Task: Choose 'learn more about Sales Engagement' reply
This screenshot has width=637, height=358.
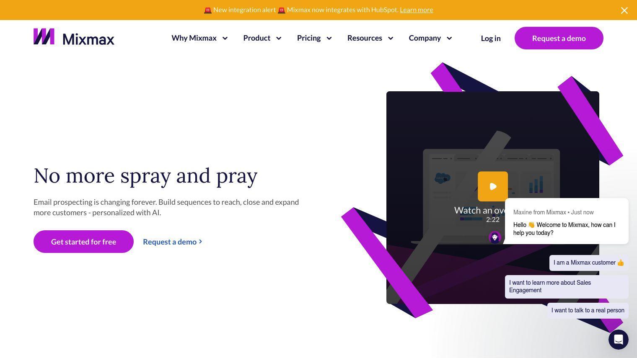Action: pyautogui.click(x=567, y=287)
